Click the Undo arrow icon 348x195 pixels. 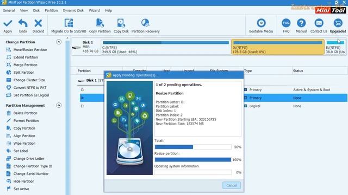23,23
